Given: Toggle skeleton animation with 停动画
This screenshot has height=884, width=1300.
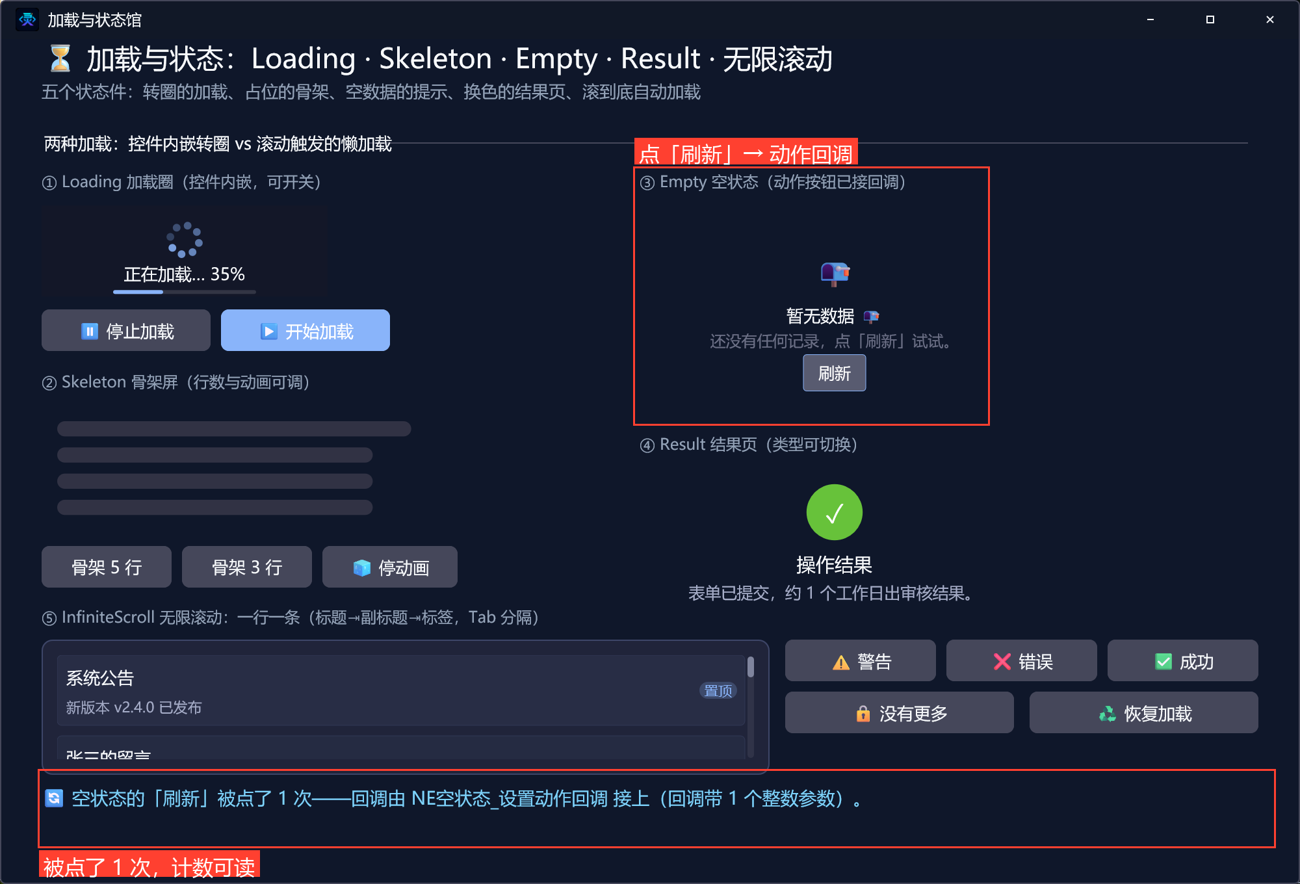Looking at the screenshot, I should (390, 567).
